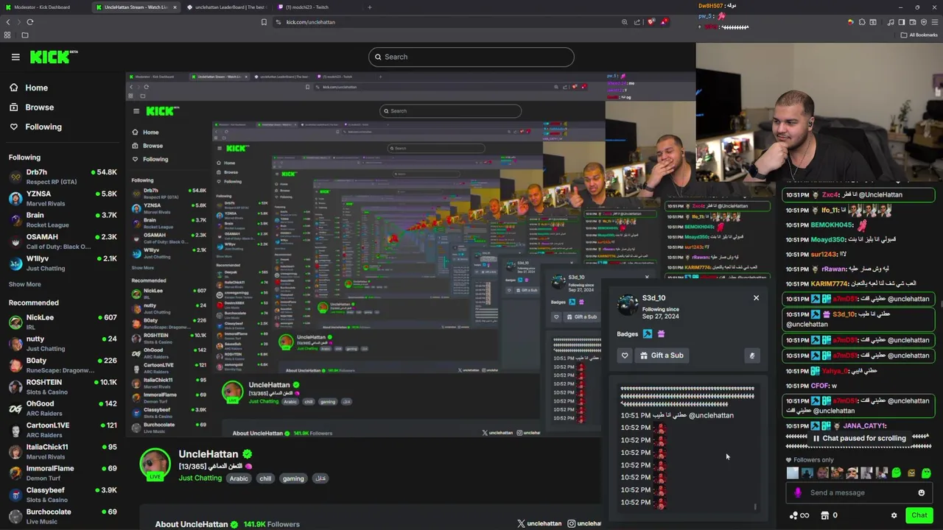Click the Just Chatting category link
This screenshot has width=943, height=530.
point(200,478)
